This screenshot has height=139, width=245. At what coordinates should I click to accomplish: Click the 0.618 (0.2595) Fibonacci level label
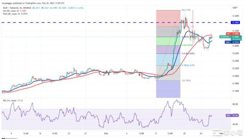pyautogui.click(x=187, y=54)
